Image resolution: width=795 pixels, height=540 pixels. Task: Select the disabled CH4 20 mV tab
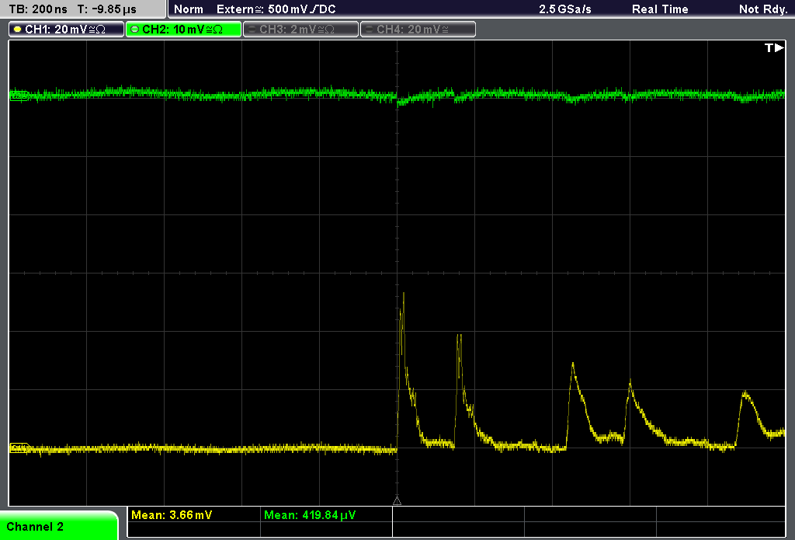418,30
